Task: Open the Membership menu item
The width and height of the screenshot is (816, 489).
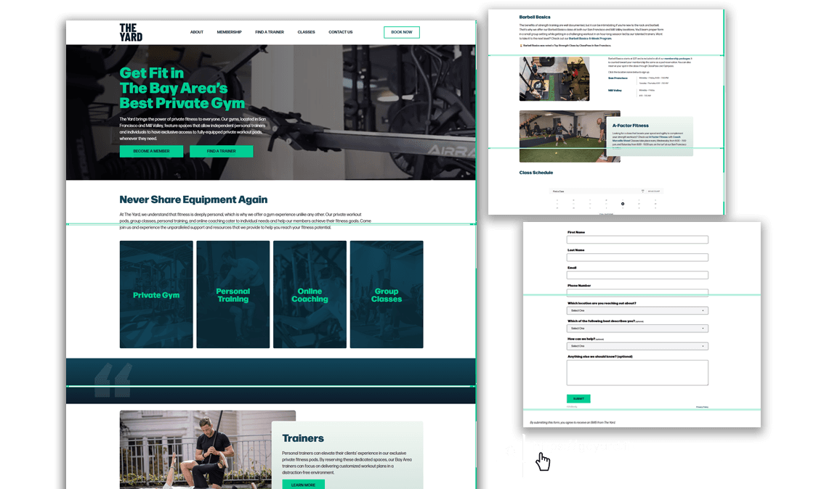Action: (229, 33)
